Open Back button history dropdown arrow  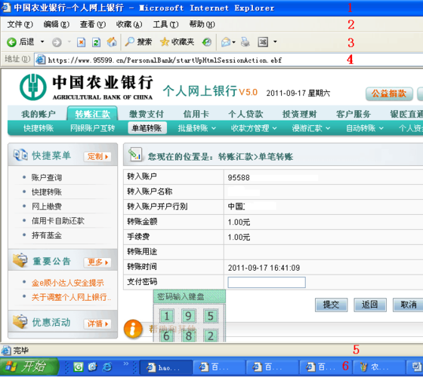pos(42,41)
